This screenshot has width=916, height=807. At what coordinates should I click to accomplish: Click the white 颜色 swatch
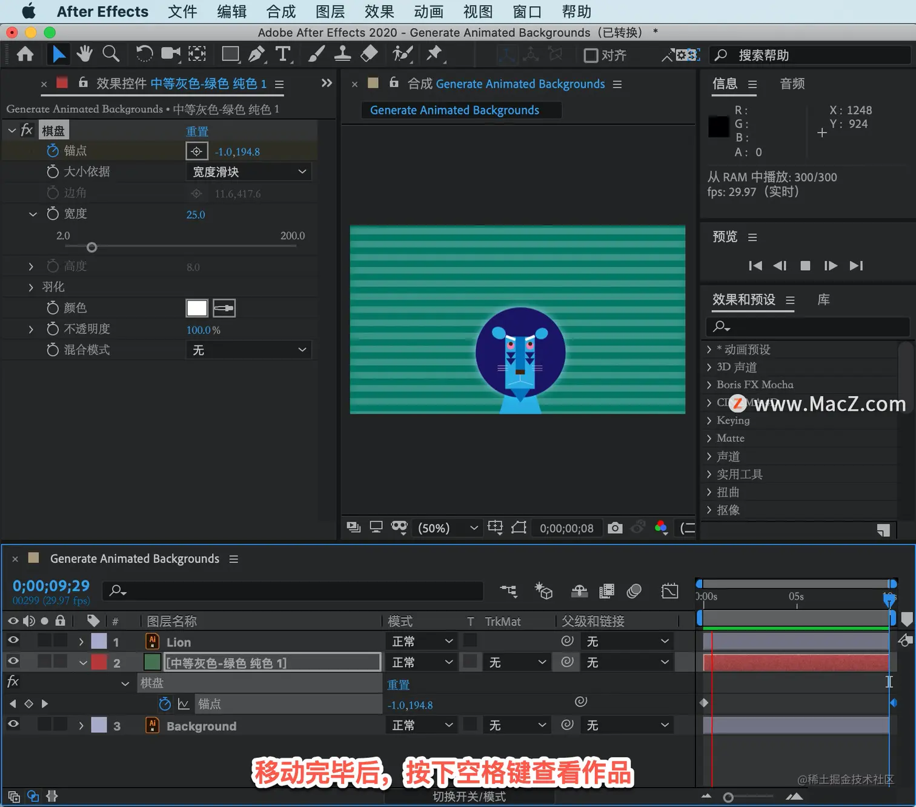(x=197, y=308)
